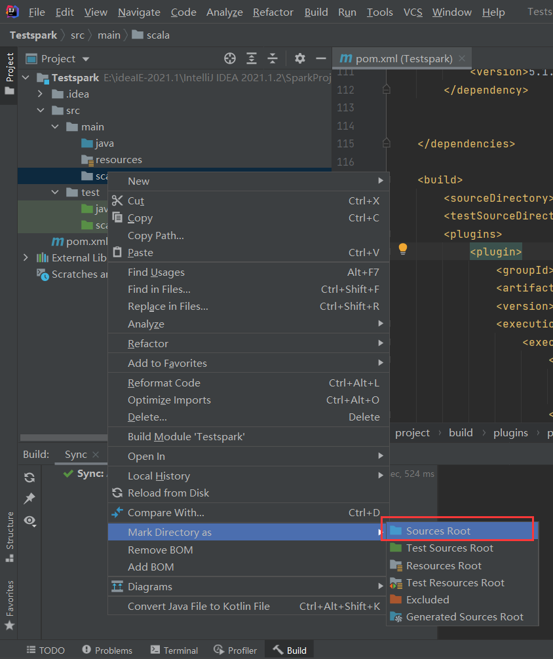Click the locate/select opened file target icon
This screenshot has width=553, height=659.
pos(229,58)
